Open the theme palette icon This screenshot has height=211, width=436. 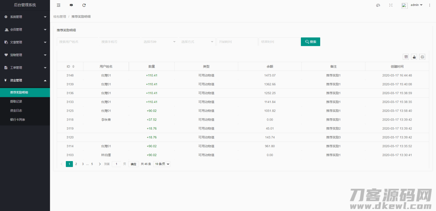(378, 5)
